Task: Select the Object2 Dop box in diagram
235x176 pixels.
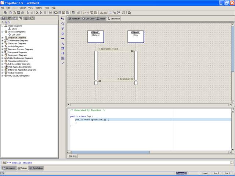Action: click(136, 36)
